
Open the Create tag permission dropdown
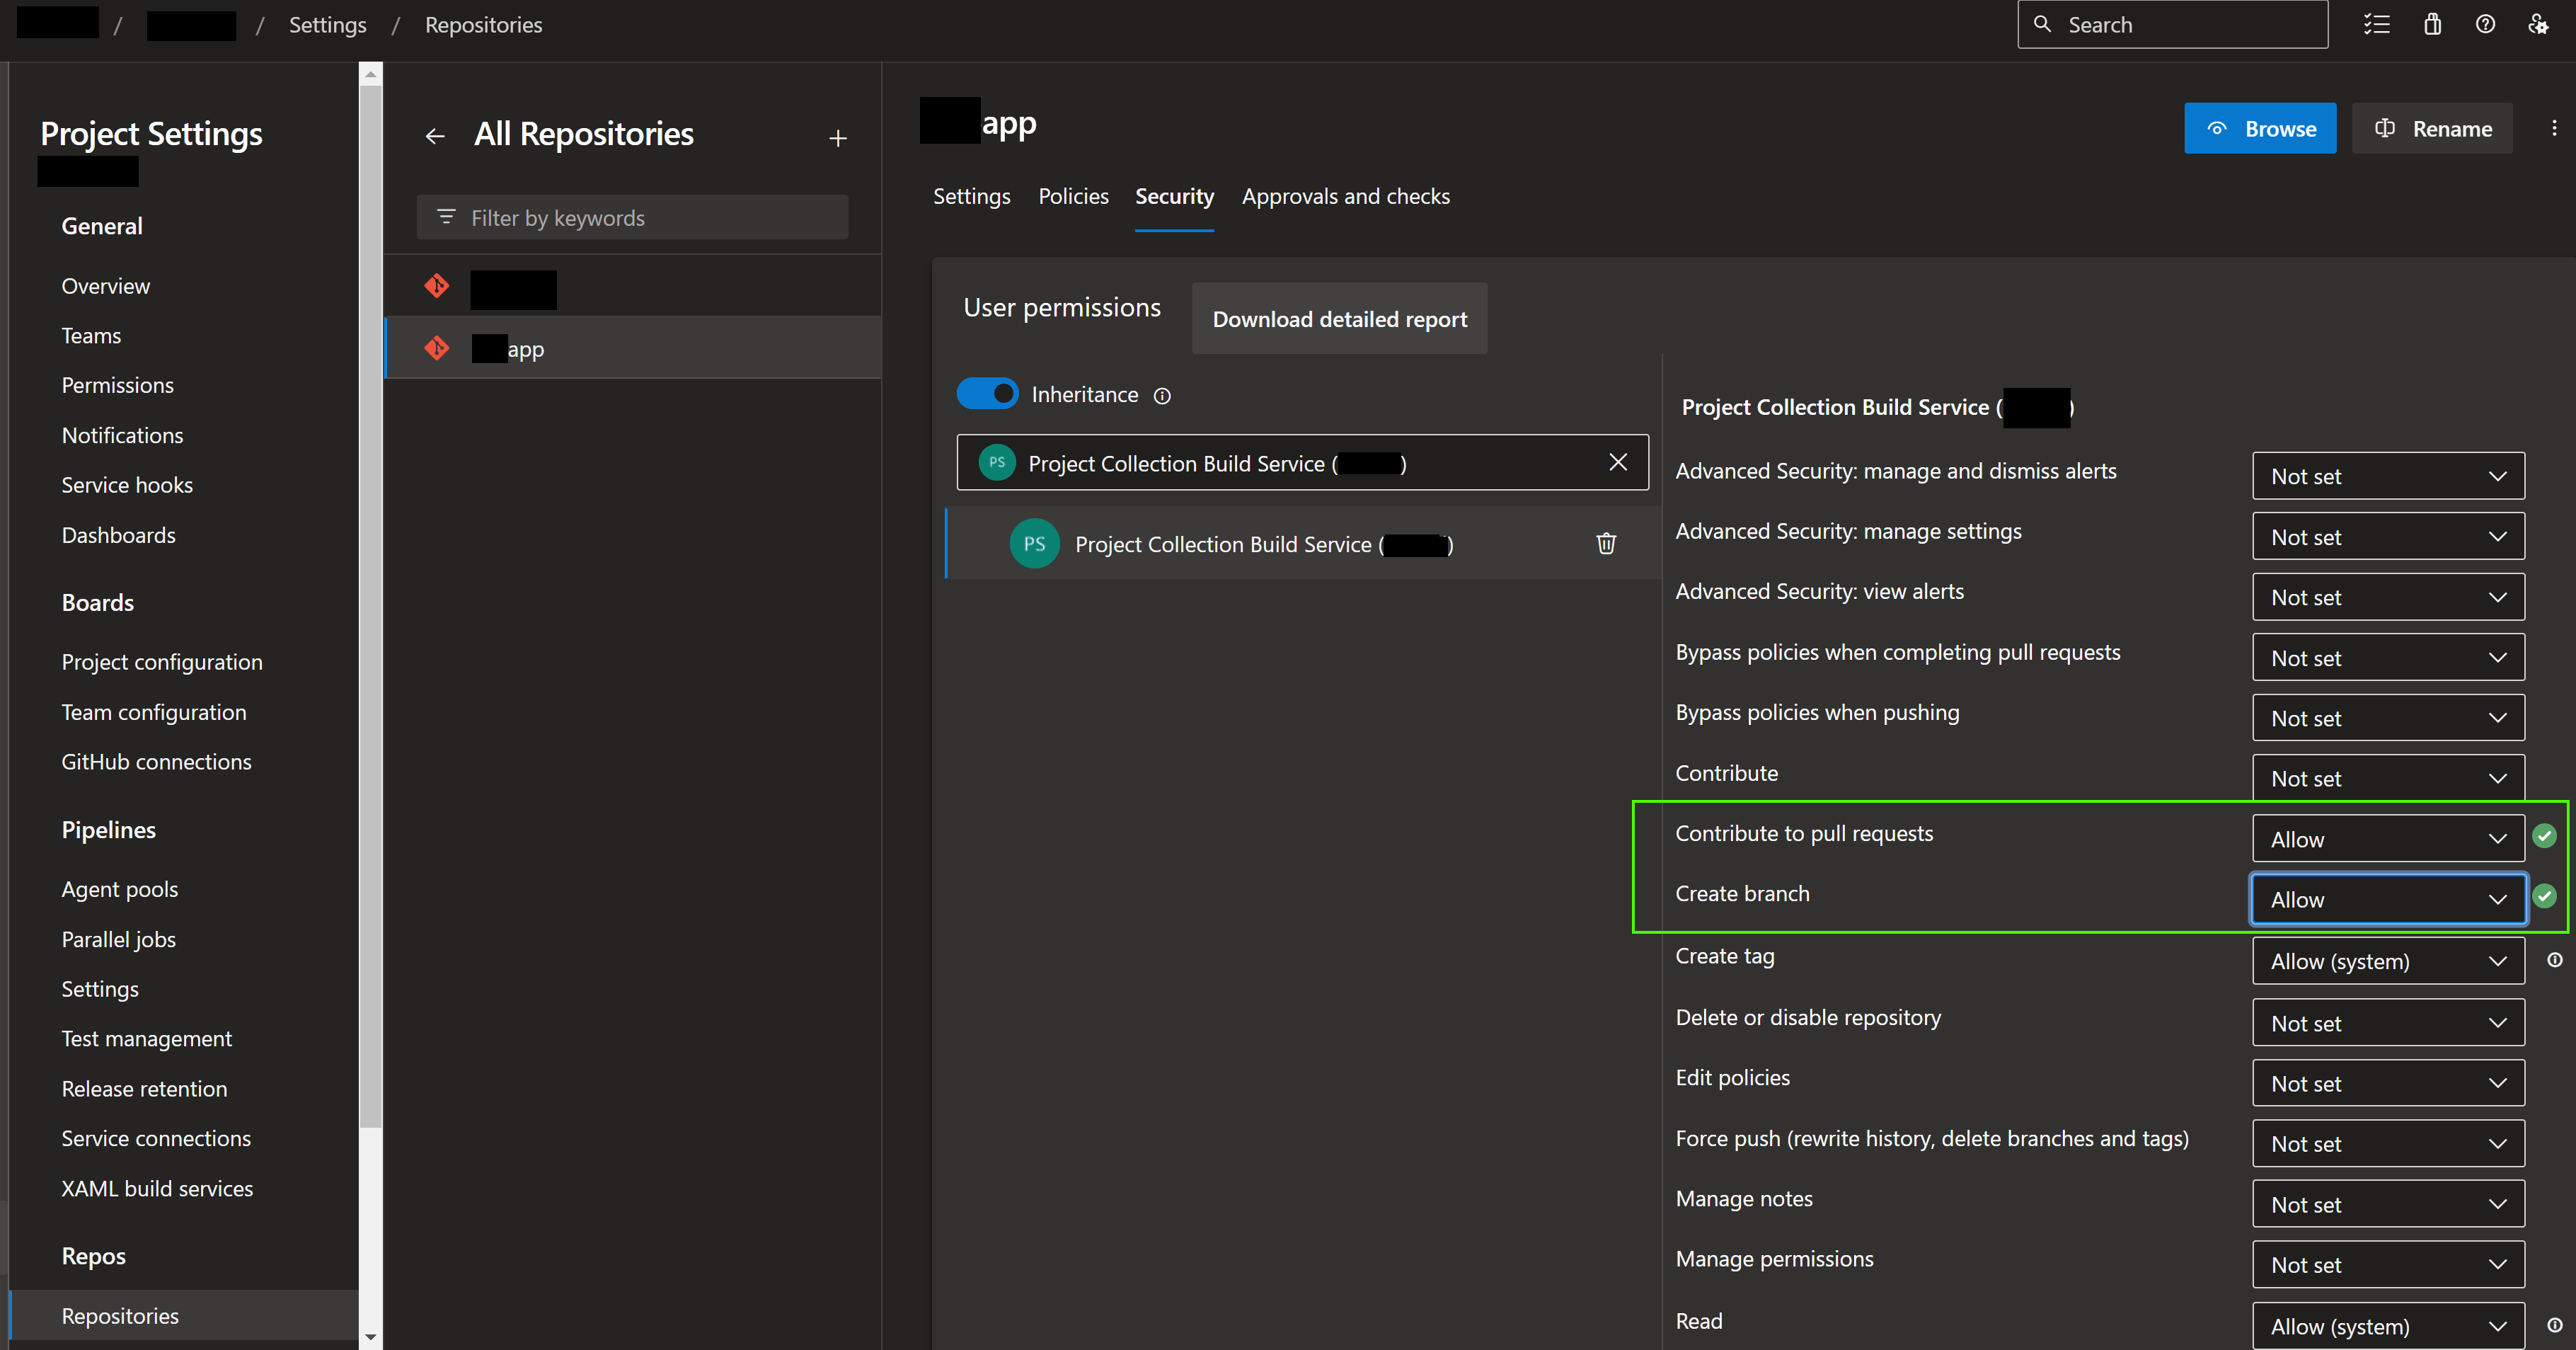pos(2388,961)
